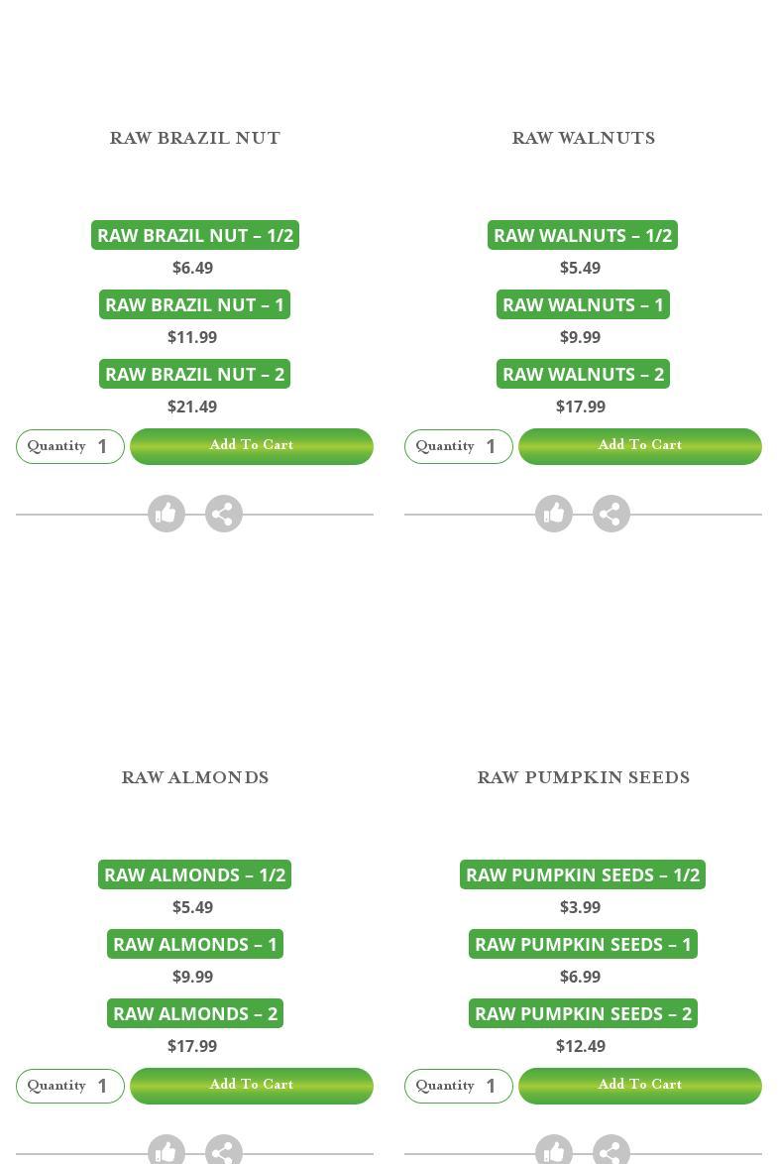
Task: Pick the Raw Pumpkin Seeds – 1/2 option
Action: [x=583, y=874]
